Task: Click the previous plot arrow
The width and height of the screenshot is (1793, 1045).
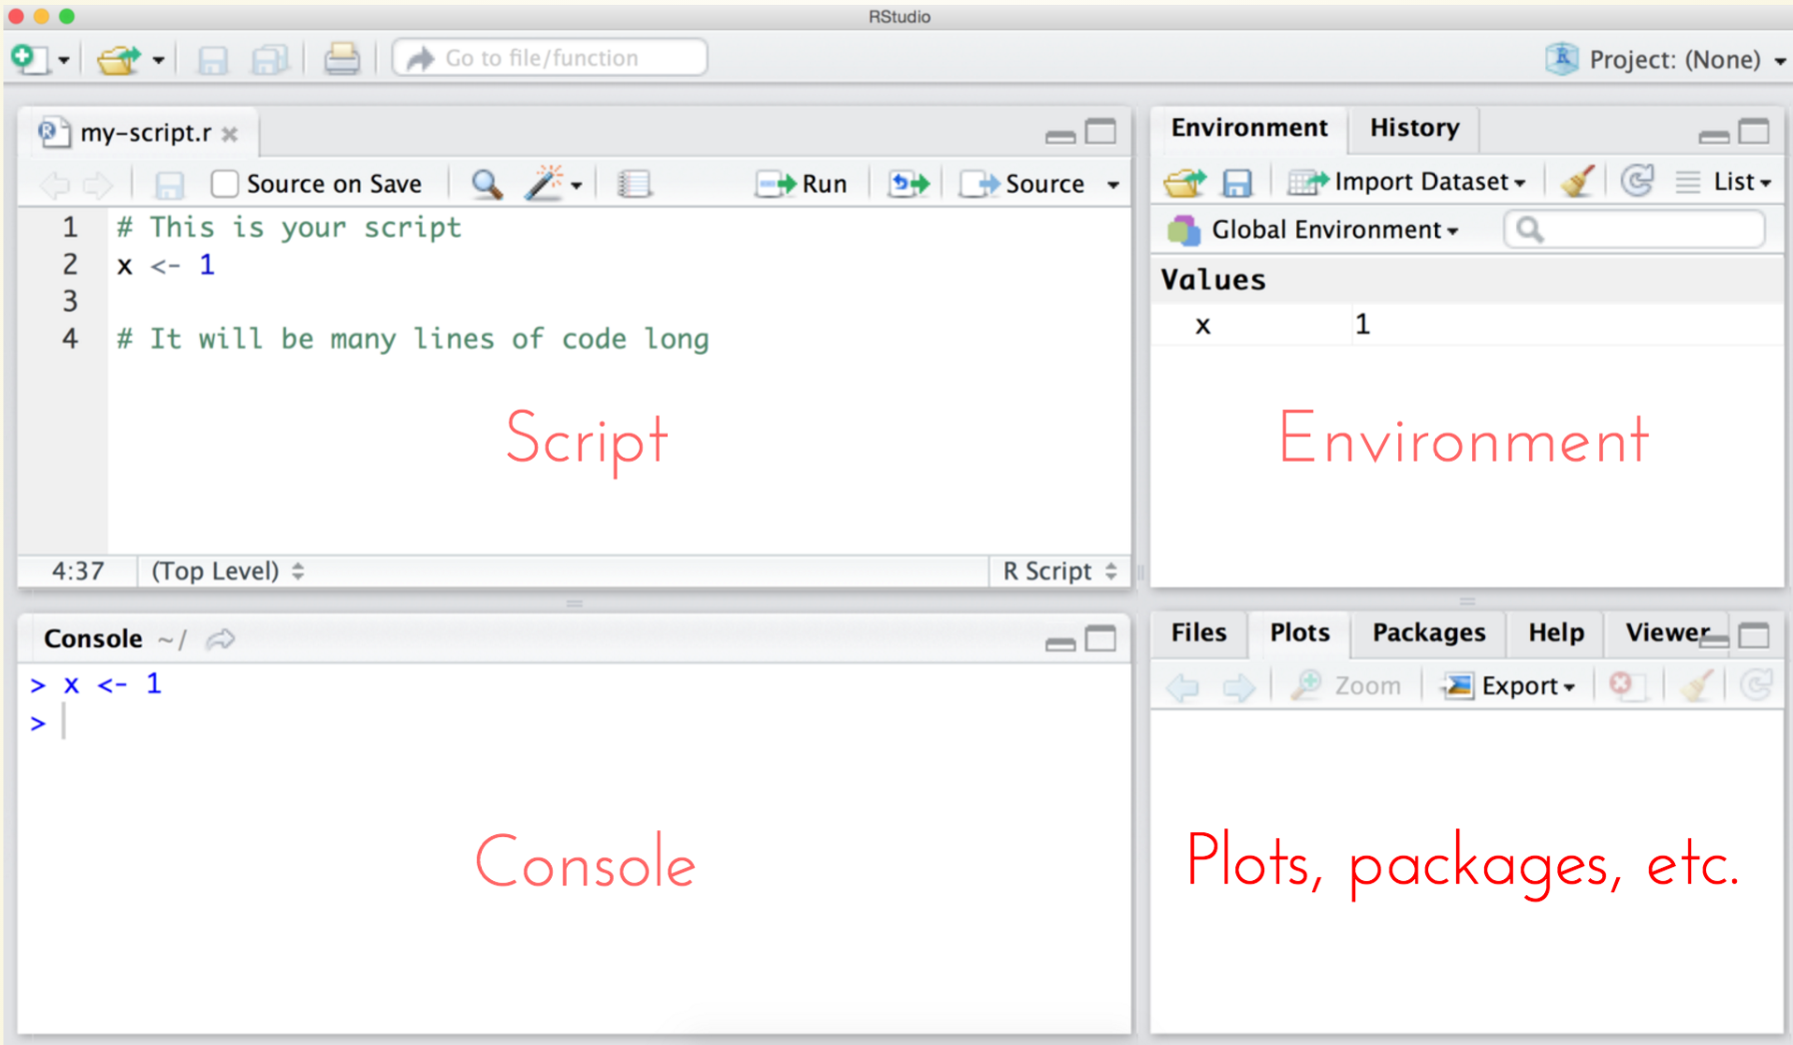Action: click(1184, 686)
